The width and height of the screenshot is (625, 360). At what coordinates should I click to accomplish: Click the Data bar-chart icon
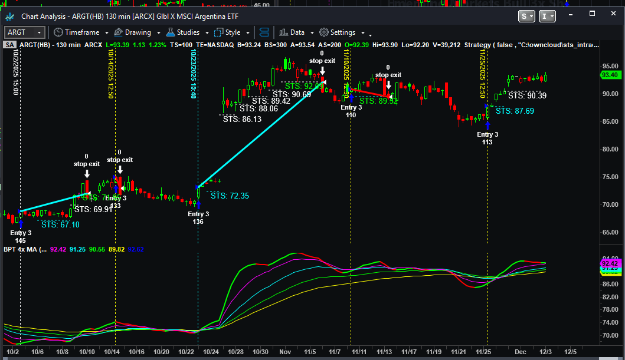283,32
